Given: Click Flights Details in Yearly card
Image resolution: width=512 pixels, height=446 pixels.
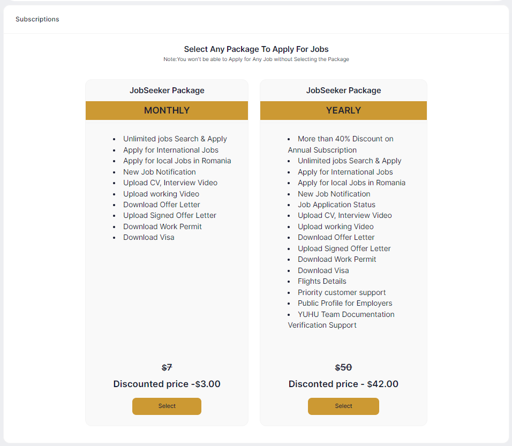Looking at the screenshot, I should [322, 281].
